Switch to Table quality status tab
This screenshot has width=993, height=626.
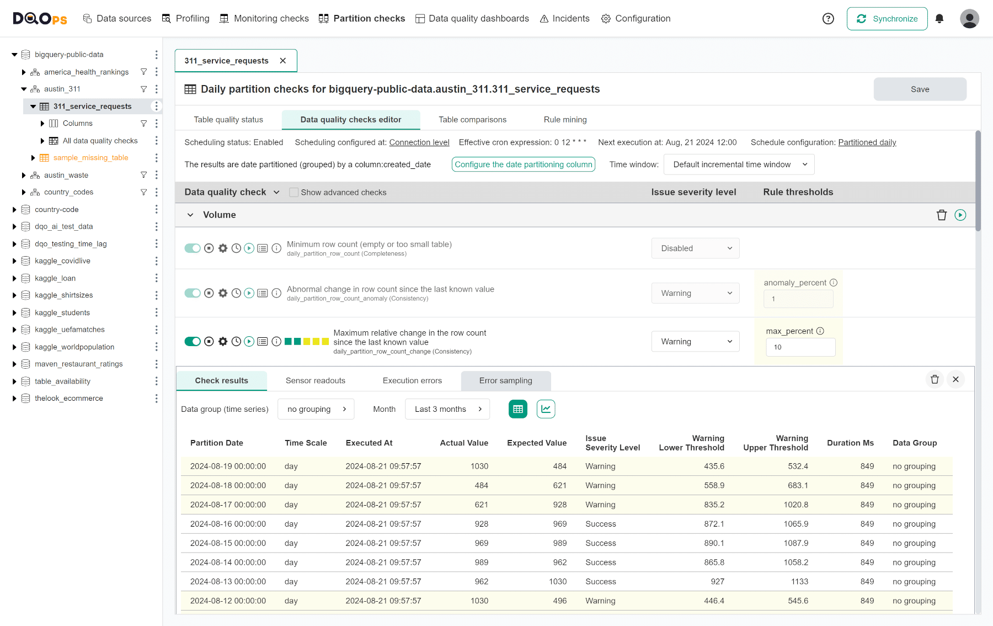coord(228,120)
